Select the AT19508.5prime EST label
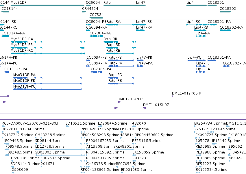The height and width of the screenshot is (174, 246). click(101, 147)
